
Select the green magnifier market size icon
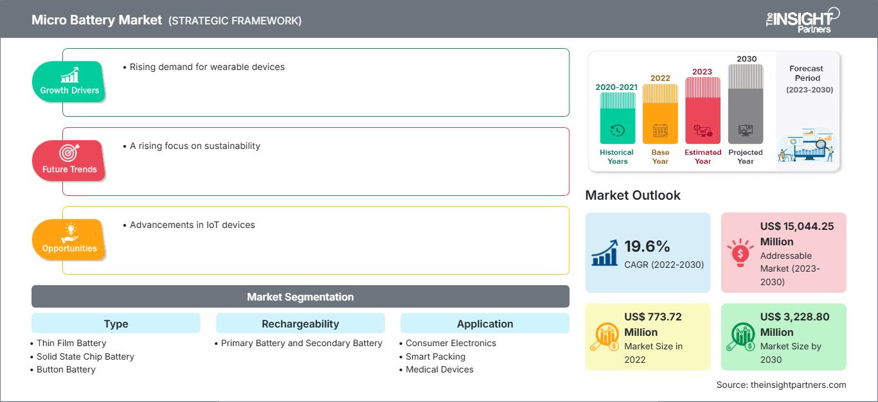740,336
